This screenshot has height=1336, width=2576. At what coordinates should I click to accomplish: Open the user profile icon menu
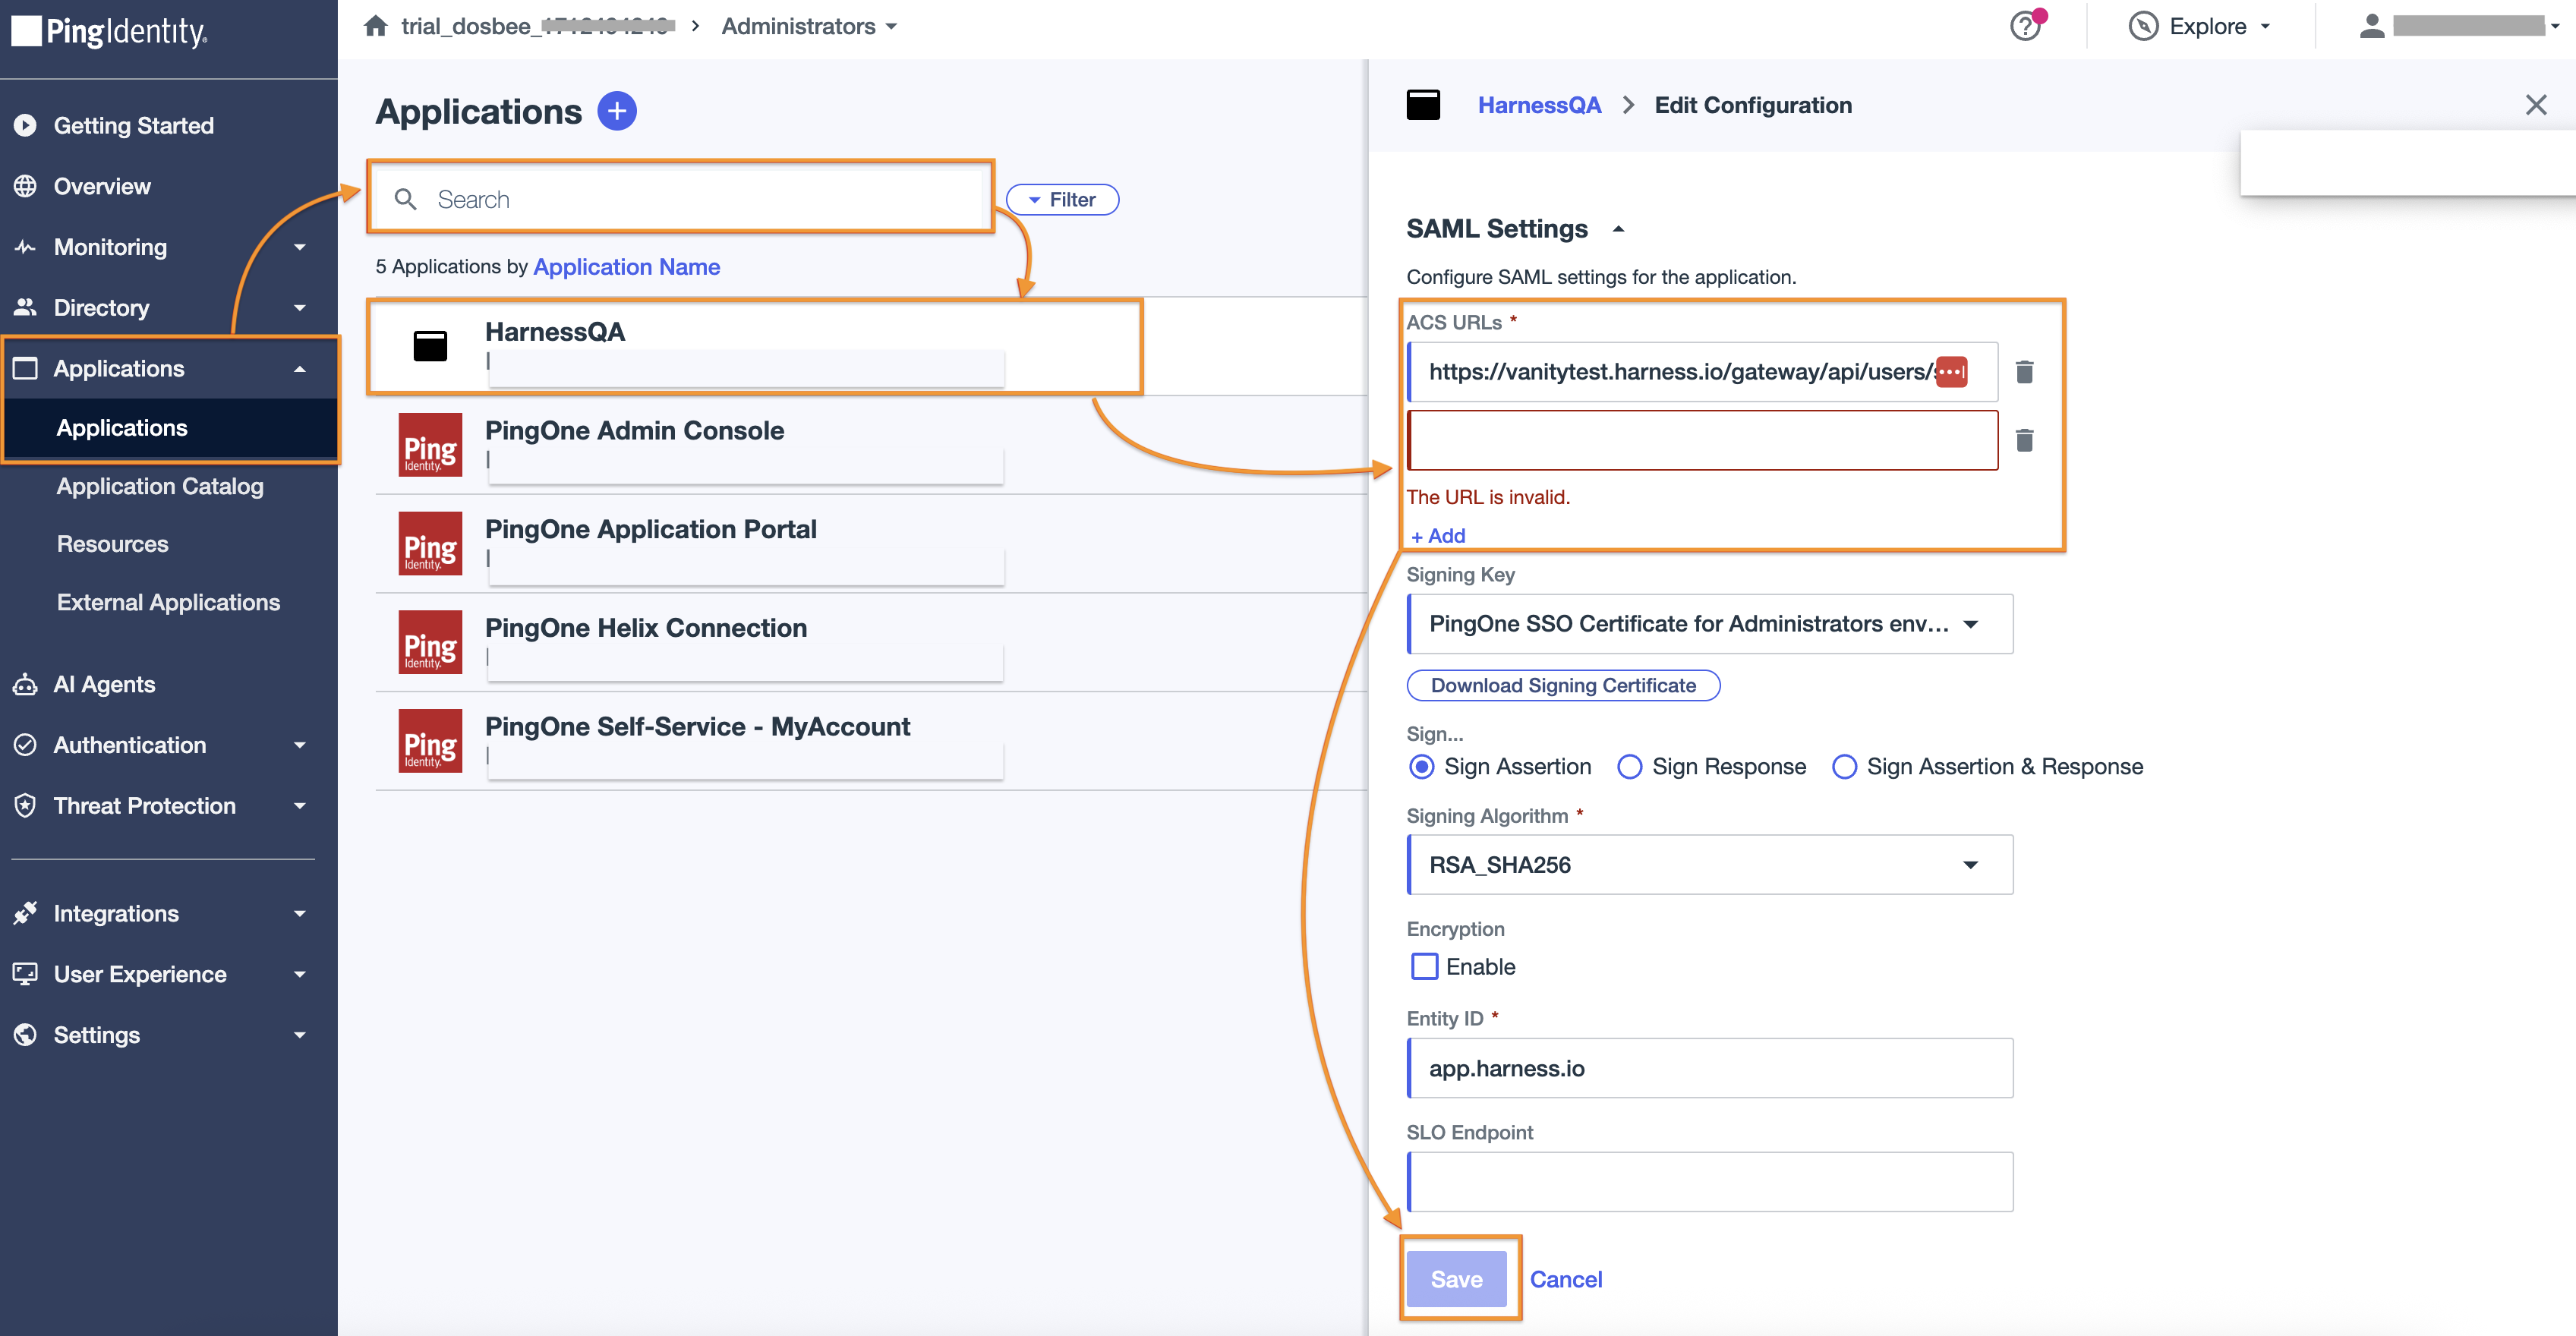2371,26
